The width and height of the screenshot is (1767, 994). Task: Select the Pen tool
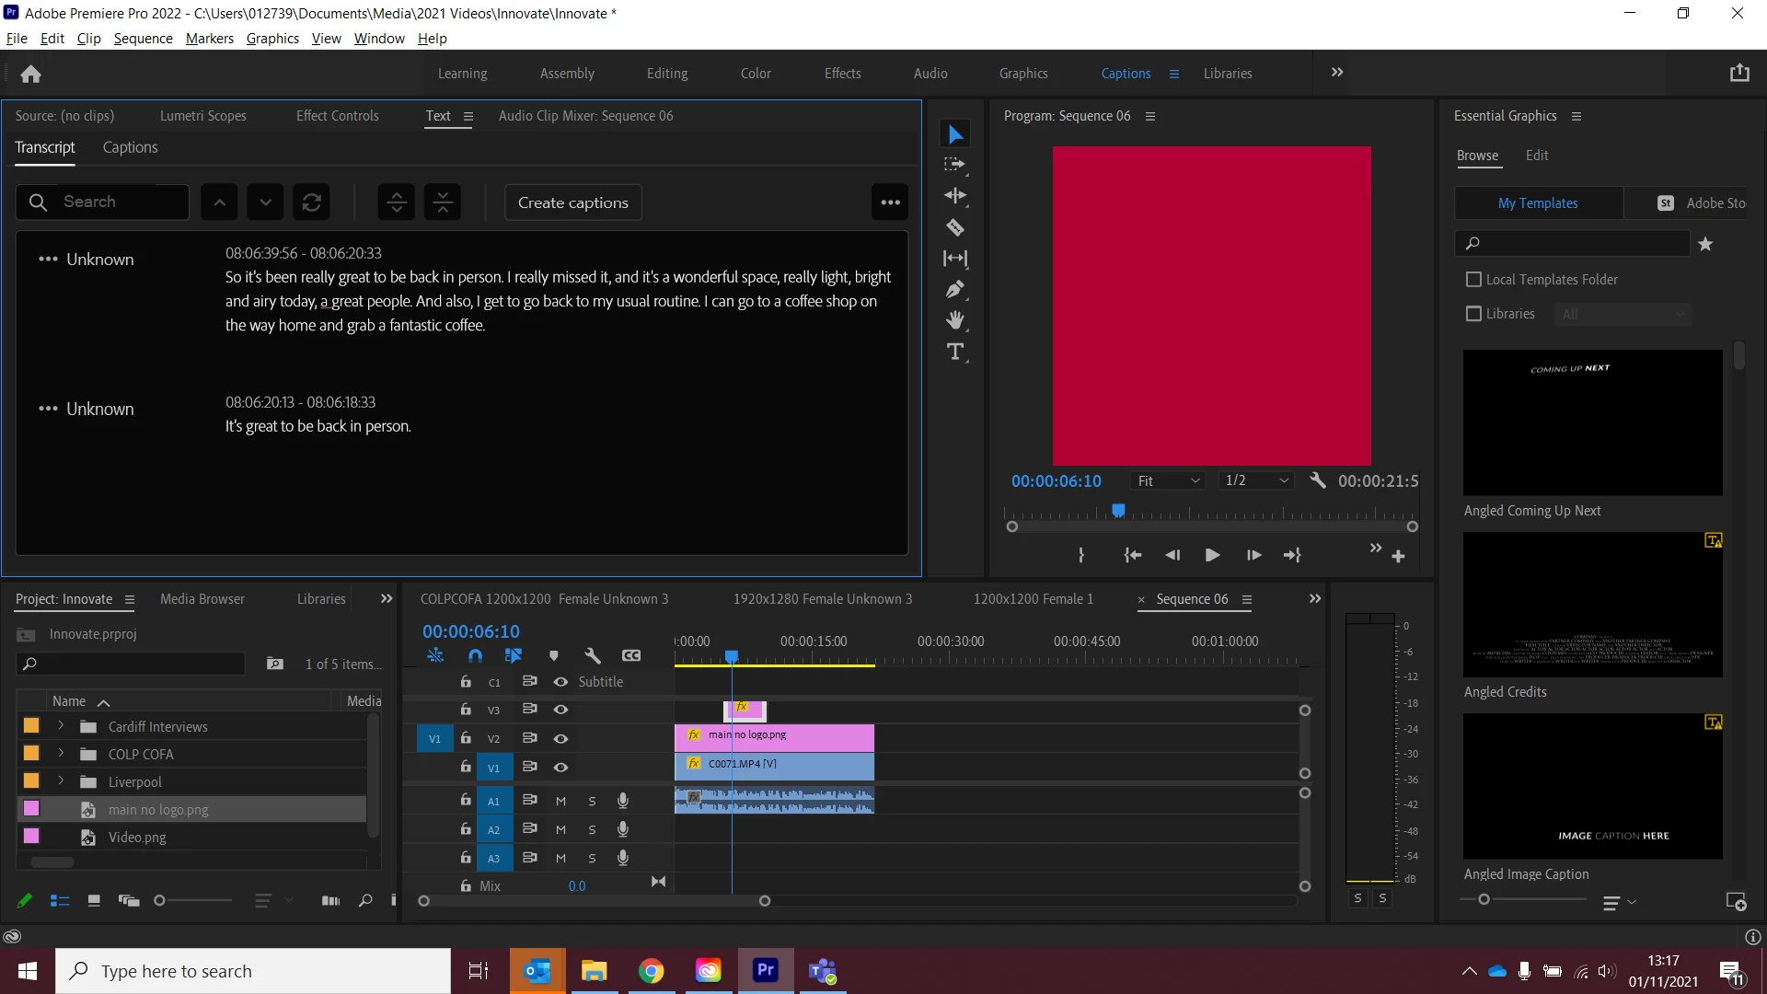(955, 289)
